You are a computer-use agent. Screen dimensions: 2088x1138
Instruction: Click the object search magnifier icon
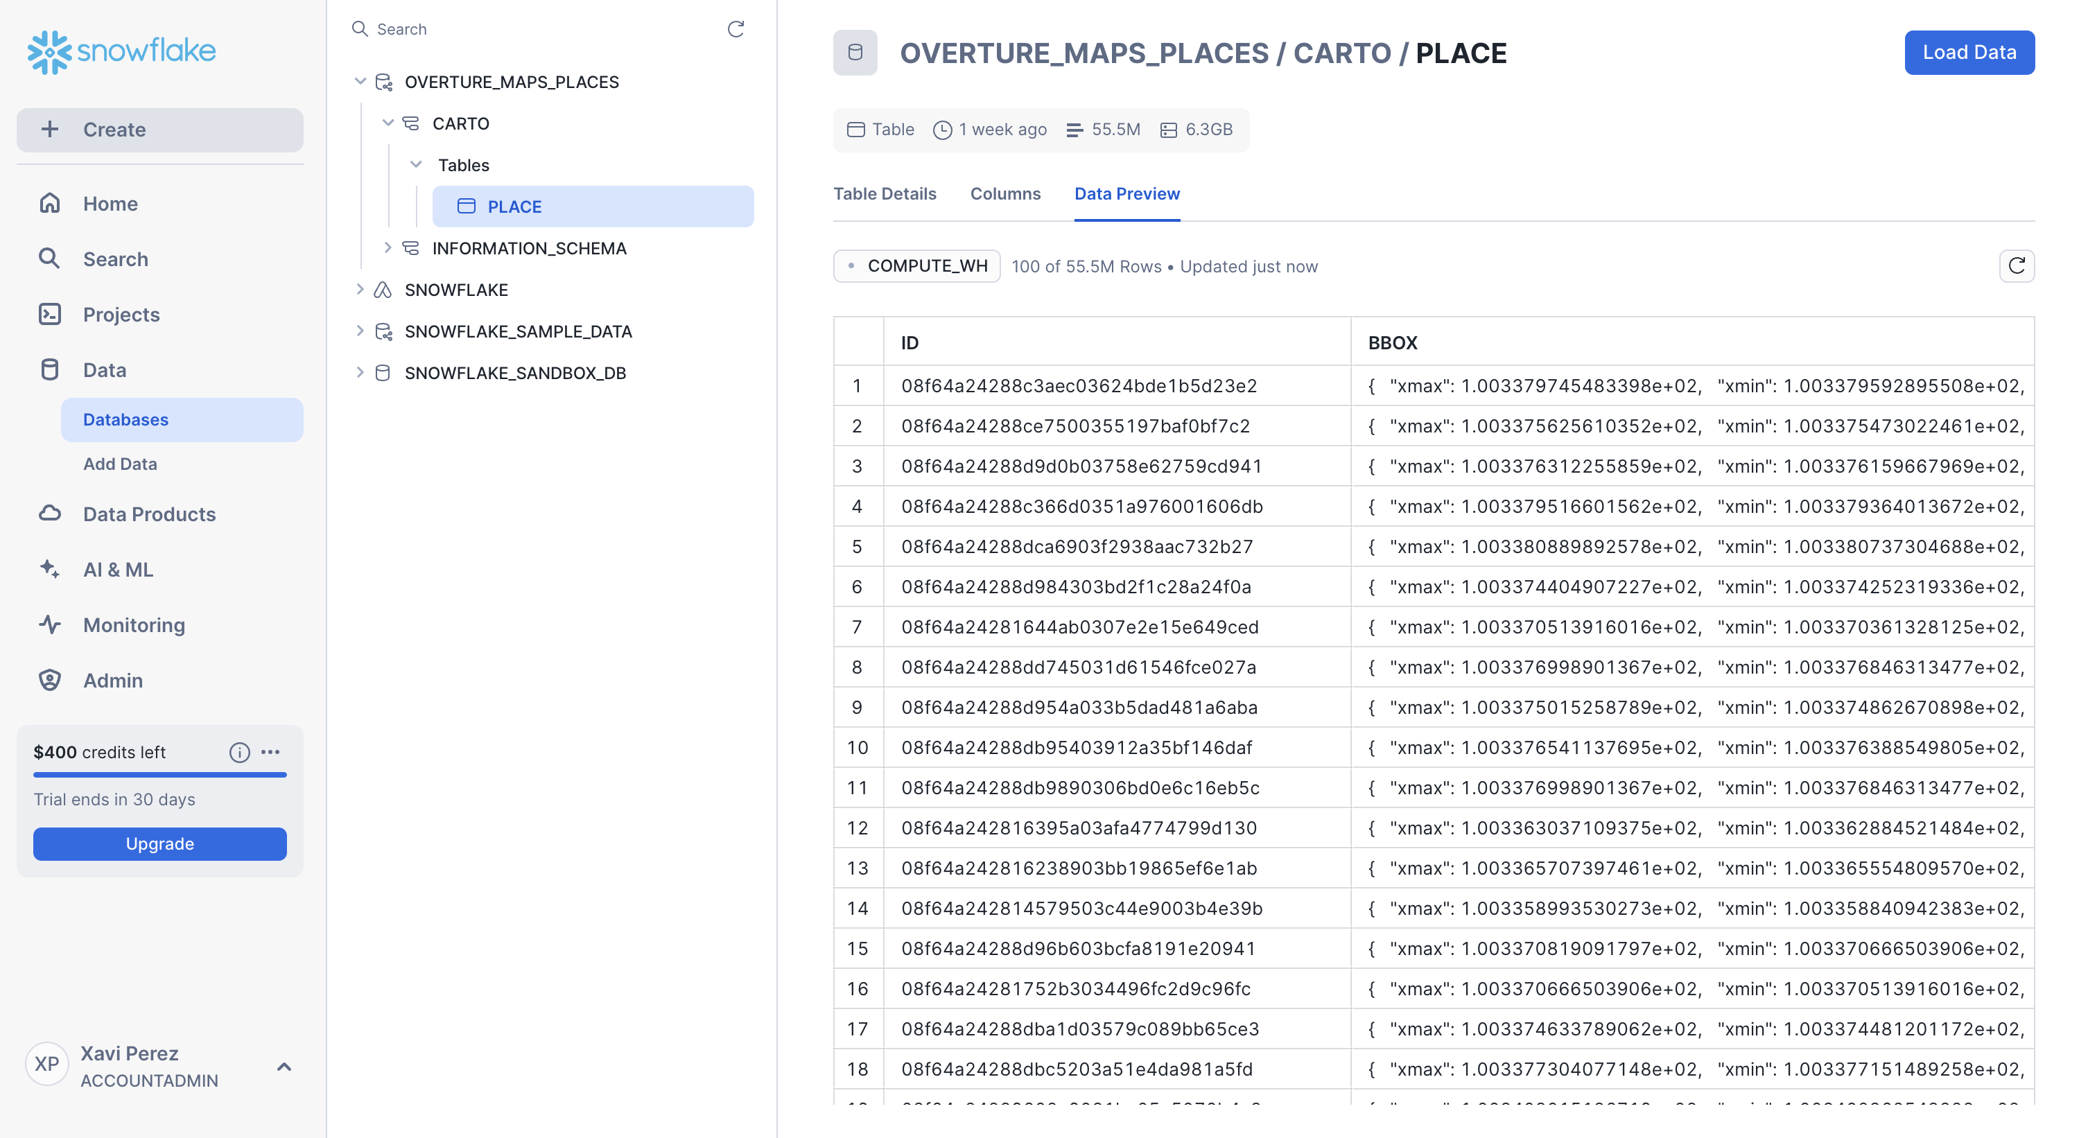tap(360, 29)
